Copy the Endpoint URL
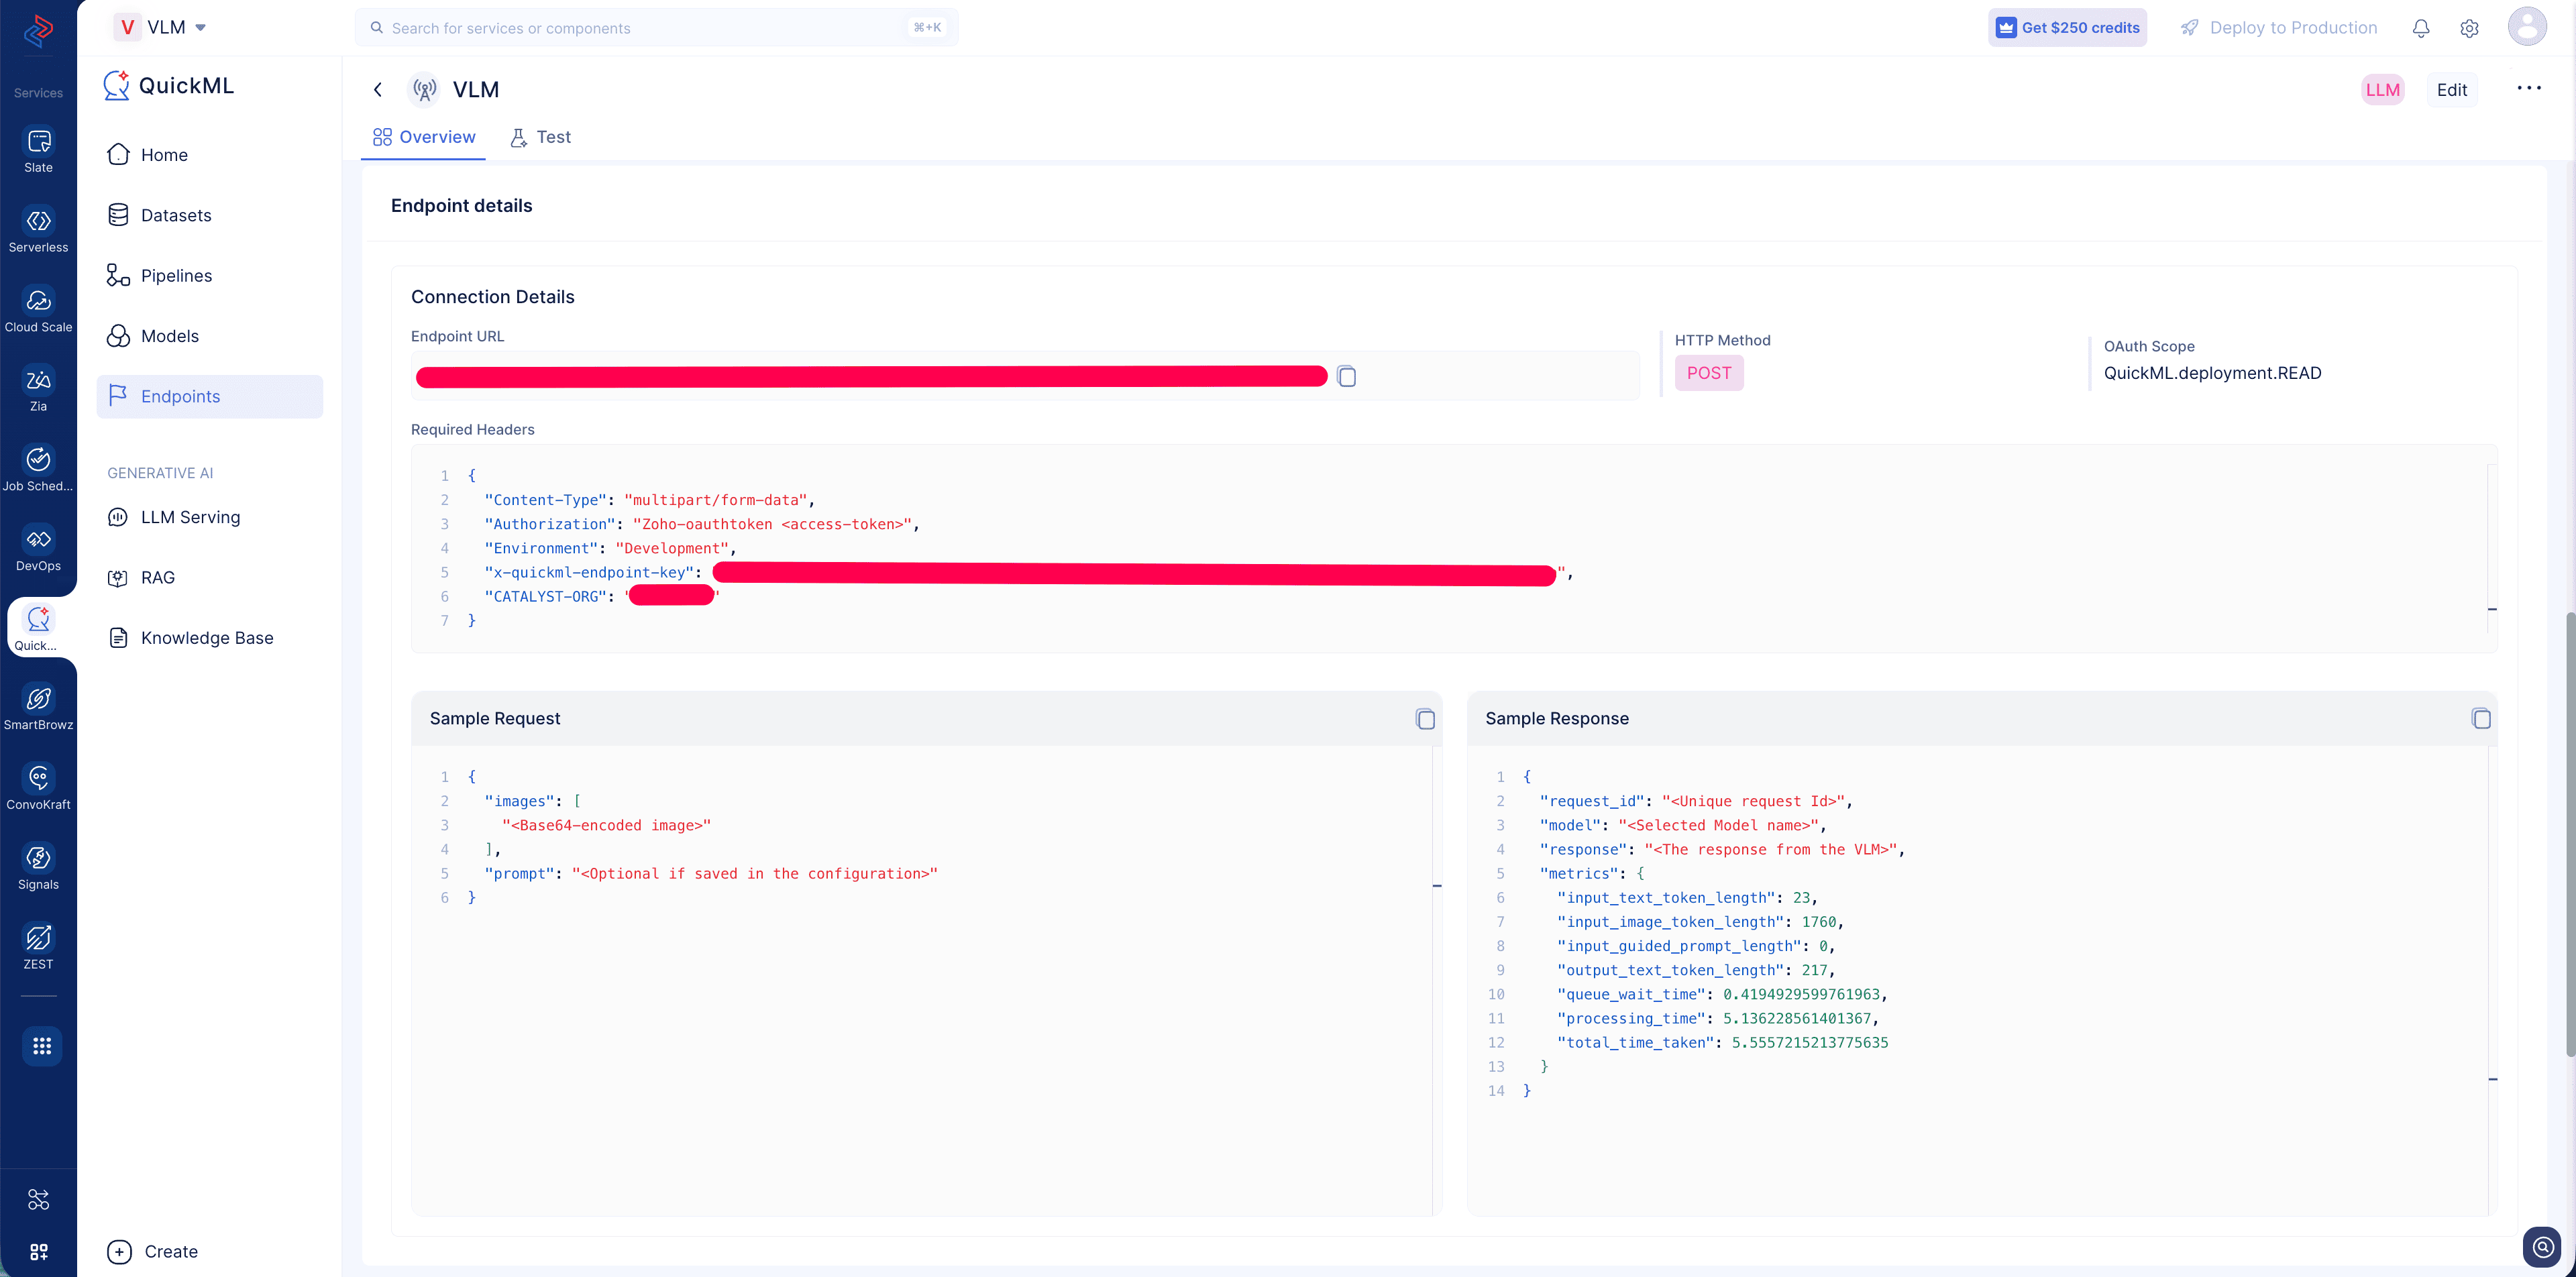This screenshot has height=1277, width=2576. coord(1346,376)
